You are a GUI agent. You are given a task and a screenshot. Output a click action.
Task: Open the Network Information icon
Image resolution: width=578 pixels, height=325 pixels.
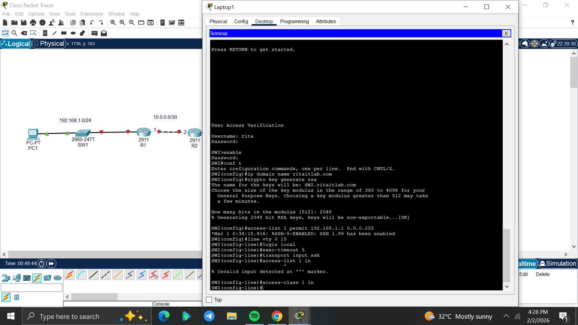pos(42,23)
